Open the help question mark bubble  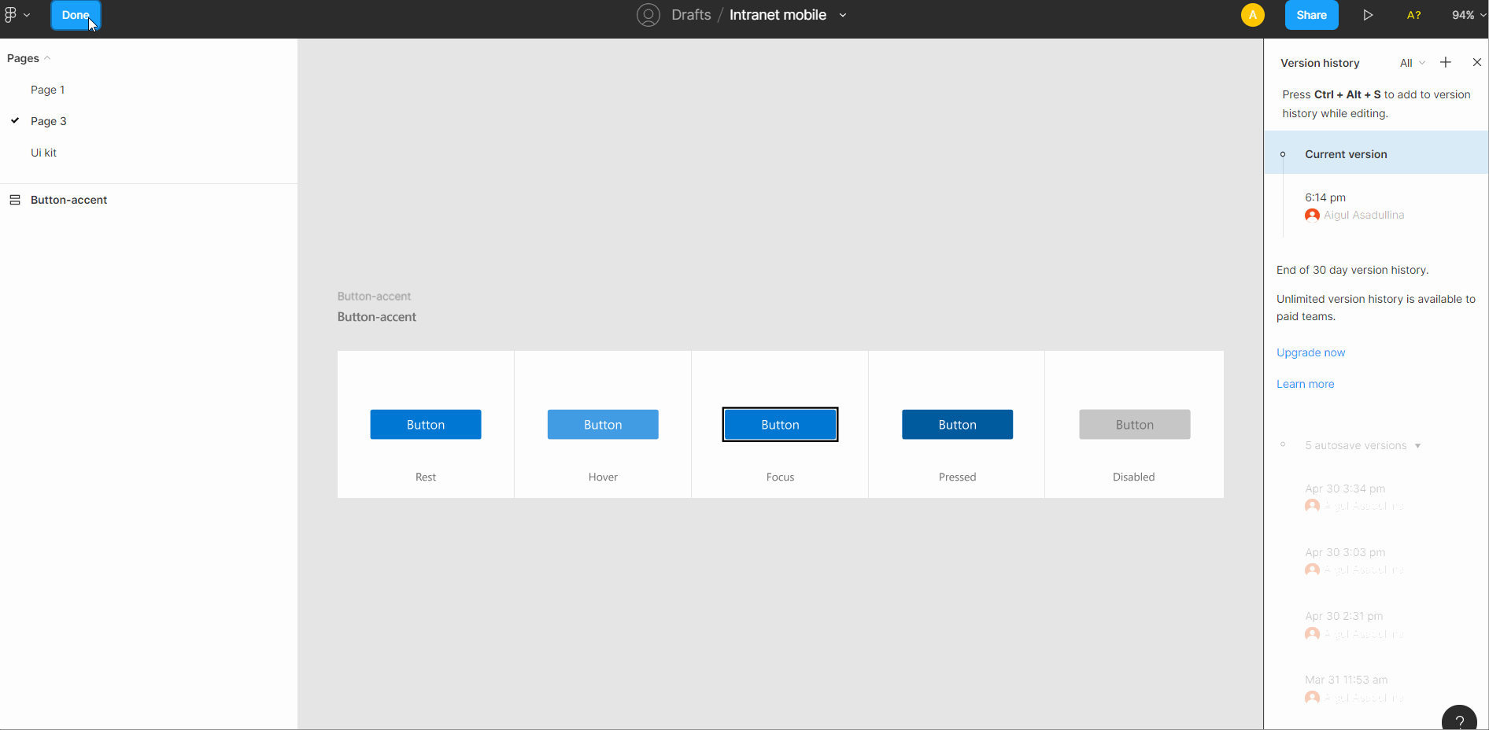click(x=1460, y=718)
